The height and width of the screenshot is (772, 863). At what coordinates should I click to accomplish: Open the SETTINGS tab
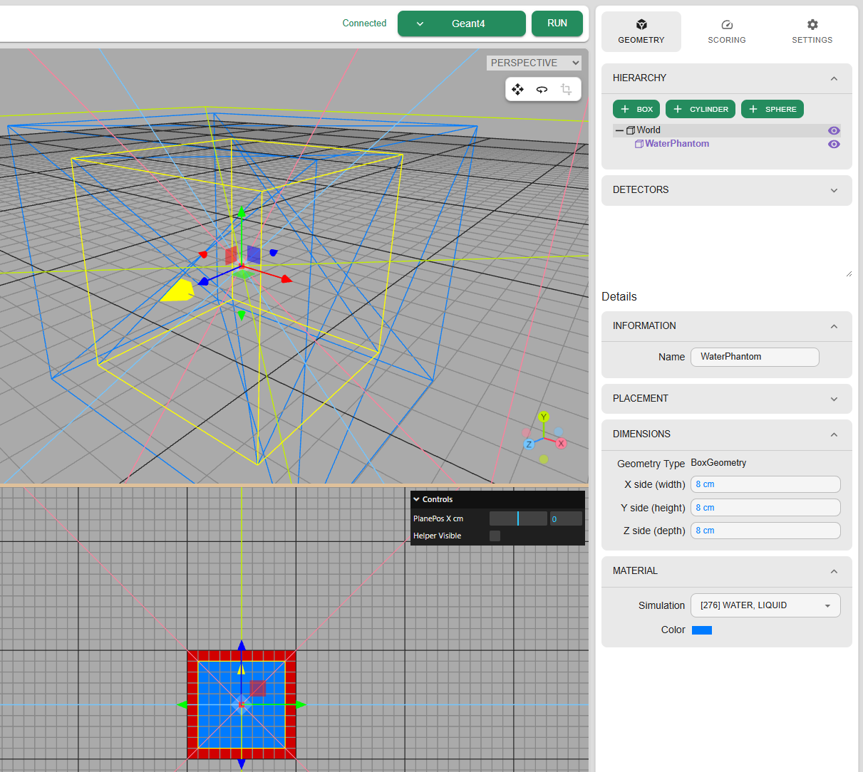pyautogui.click(x=812, y=32)
